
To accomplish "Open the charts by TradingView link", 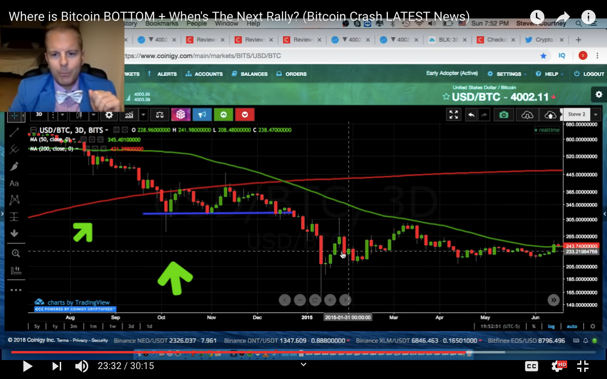I will pyautogui.click(x=72, y=302).
